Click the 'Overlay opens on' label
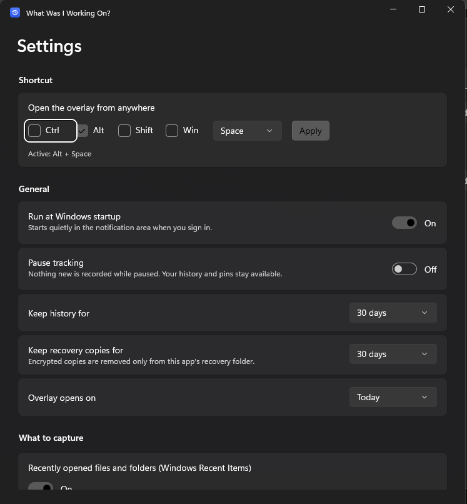The width and height of the screenshot is (467, 504). [x=62, y=398]
